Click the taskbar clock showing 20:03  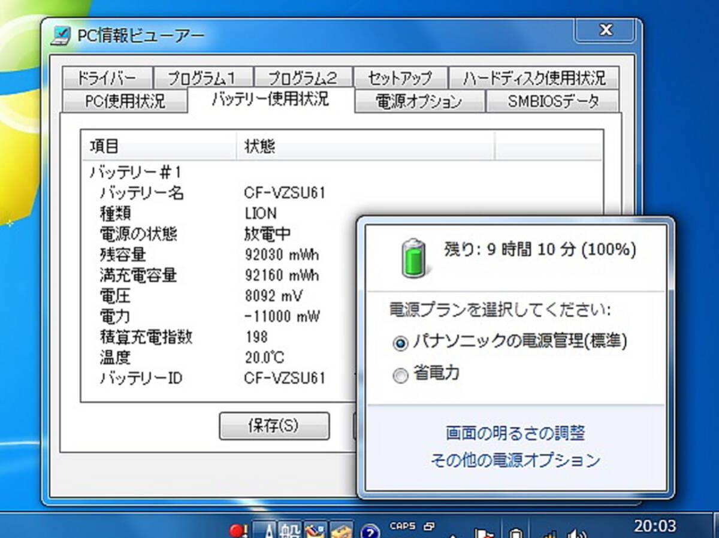pyautogui.click(x=655, y=526)
